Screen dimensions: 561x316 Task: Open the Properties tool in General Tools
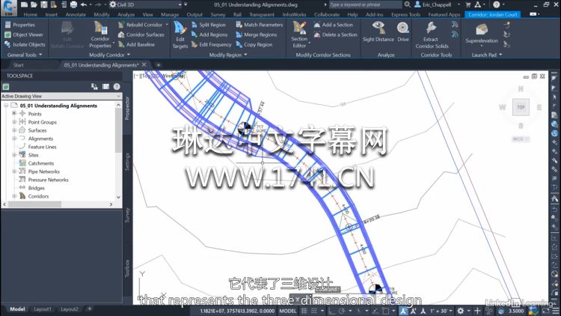pos(20,25)
